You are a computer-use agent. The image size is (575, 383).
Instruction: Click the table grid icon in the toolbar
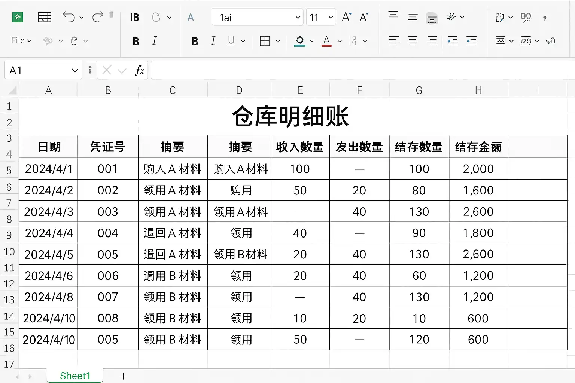[45, 17]
